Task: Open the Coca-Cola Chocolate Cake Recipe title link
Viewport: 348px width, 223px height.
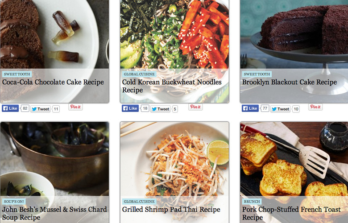Action: click(53, 82)
